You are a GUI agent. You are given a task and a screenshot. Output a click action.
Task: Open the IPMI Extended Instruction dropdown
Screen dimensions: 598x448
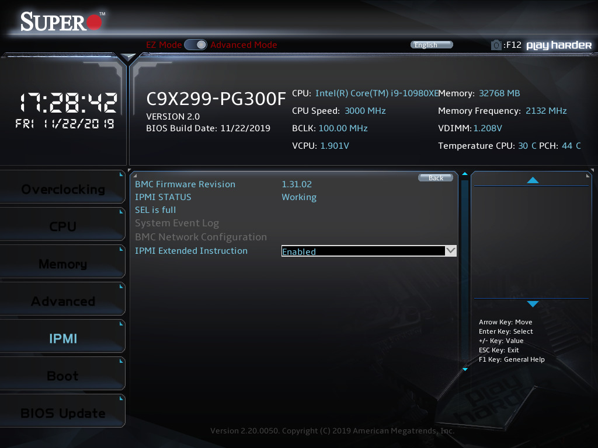pyautogui.click(x=369, y=251)
